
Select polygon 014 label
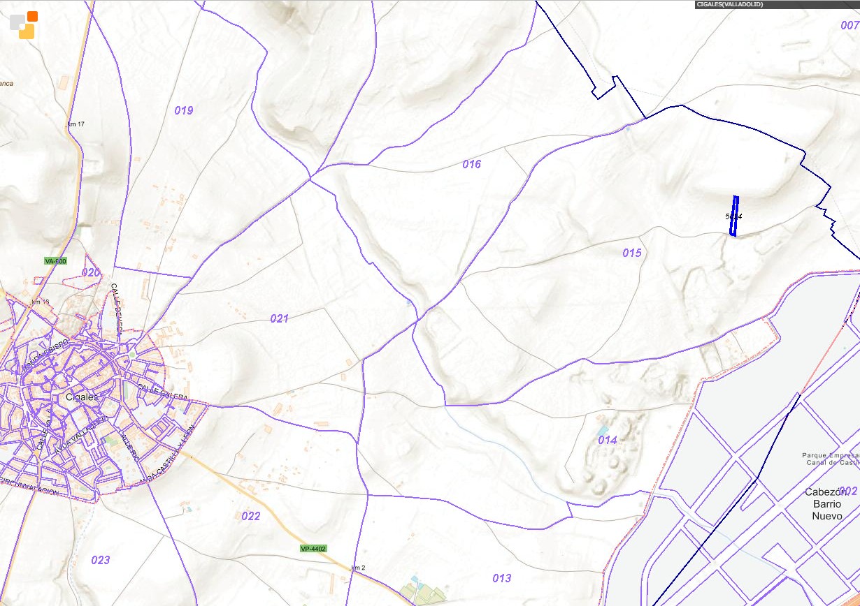pyautogui.click(x=608, y=440)
